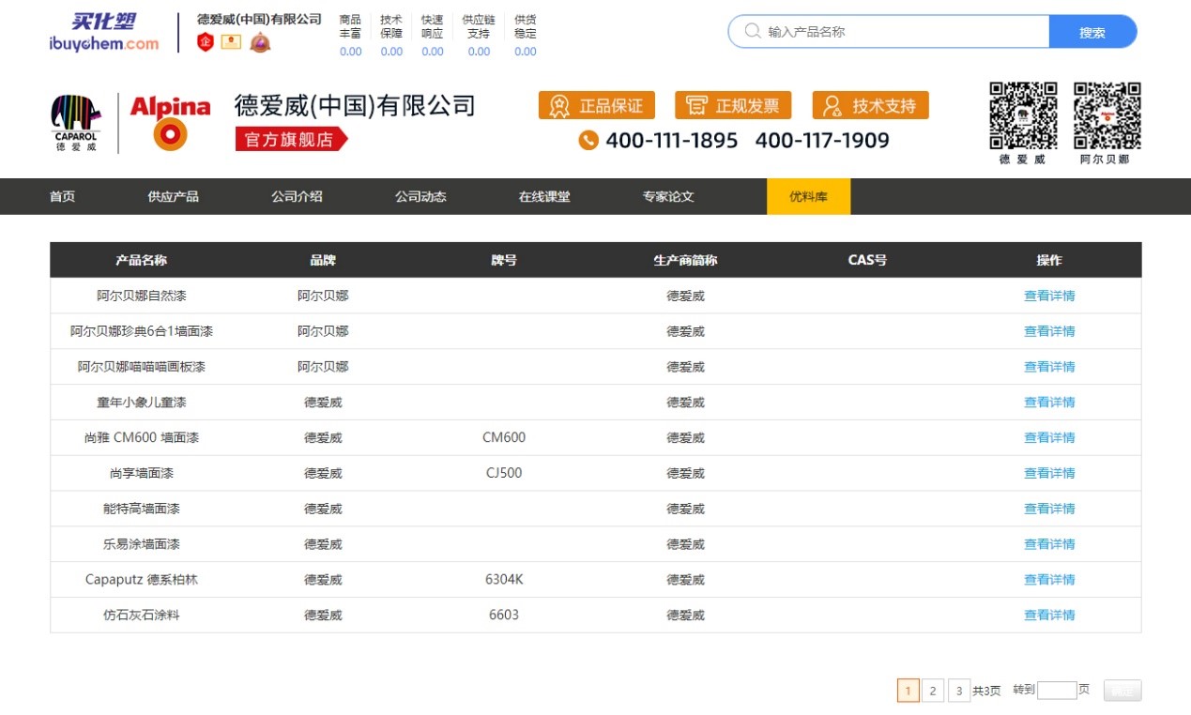View details for 能特高墙面漆
The width and height of the screenshot is (1191, 715).
coord(1049,509)
